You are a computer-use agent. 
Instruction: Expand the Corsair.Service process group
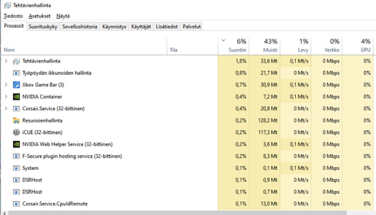point(6,108)
